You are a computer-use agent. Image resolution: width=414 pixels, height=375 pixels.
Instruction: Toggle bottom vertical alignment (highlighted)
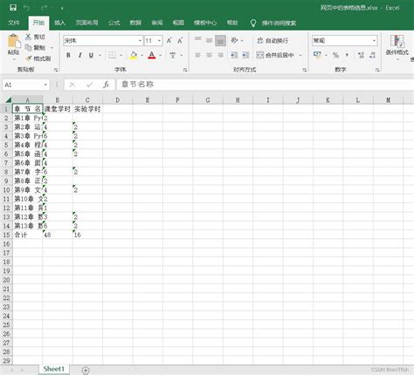pos(220,41)
